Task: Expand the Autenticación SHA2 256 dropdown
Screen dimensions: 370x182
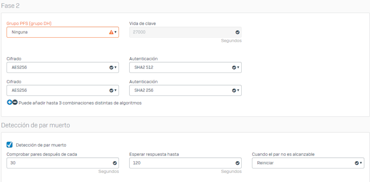Action: (181, 91)
